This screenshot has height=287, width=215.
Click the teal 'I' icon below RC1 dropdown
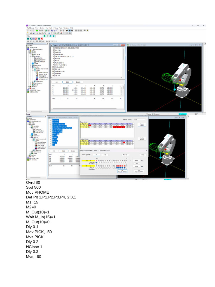(x=28, y=39)
